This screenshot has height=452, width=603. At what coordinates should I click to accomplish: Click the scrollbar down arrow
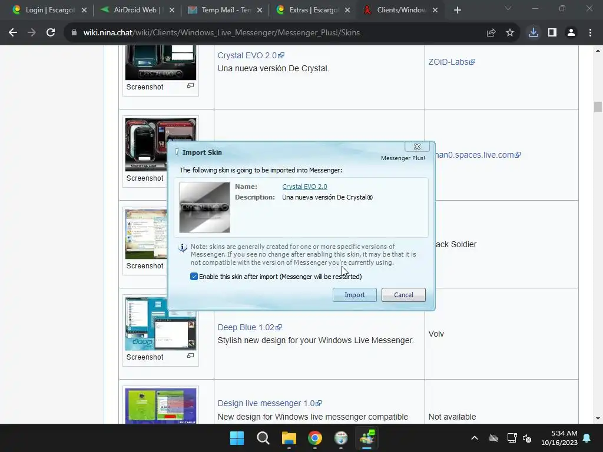click(x=598, y=418)
